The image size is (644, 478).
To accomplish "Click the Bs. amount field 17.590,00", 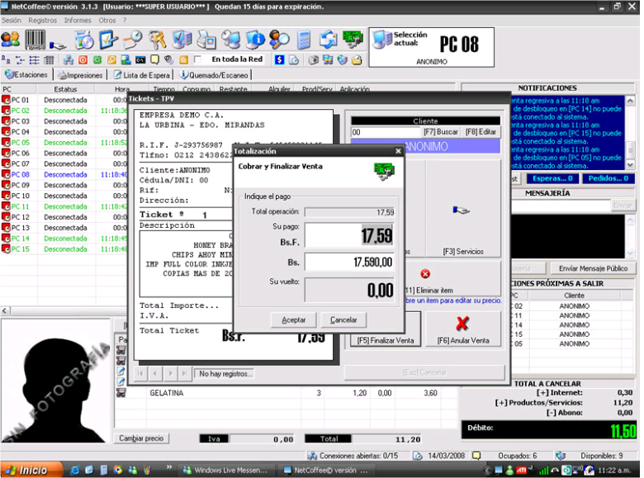I will point(349,262).
